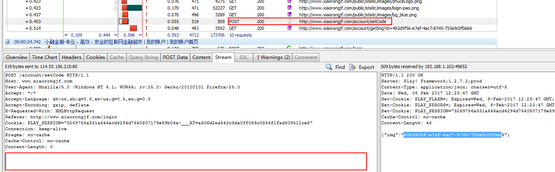The image size is (555, 172).
Task: Click the Find magnifier icon
Action: (329, 67)
